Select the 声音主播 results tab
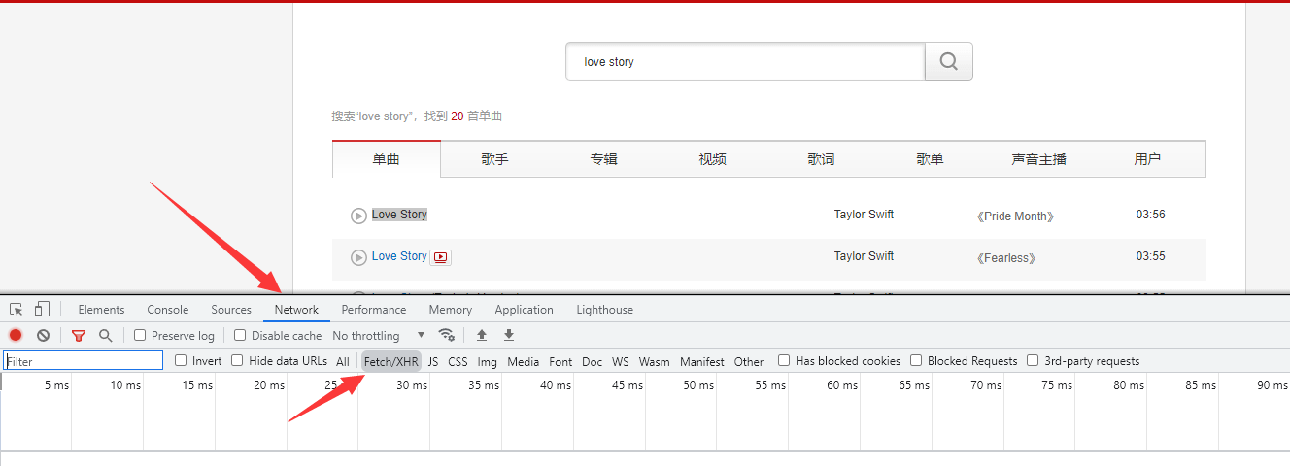This screenshot has height=466, width=1290. click(1039, 159)
